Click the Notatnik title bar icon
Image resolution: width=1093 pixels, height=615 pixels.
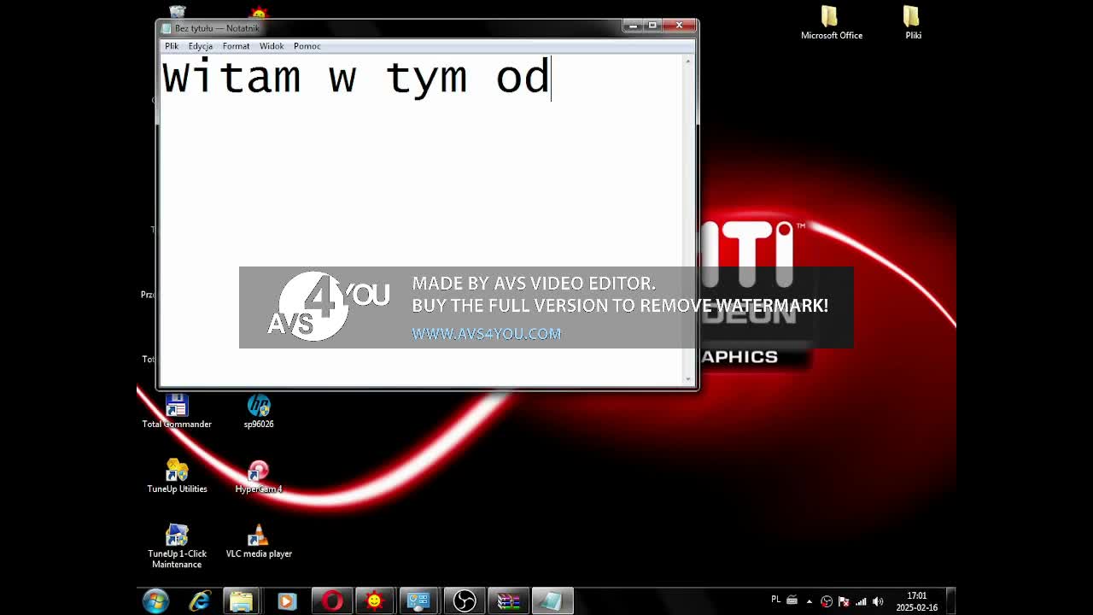(167, 28)
